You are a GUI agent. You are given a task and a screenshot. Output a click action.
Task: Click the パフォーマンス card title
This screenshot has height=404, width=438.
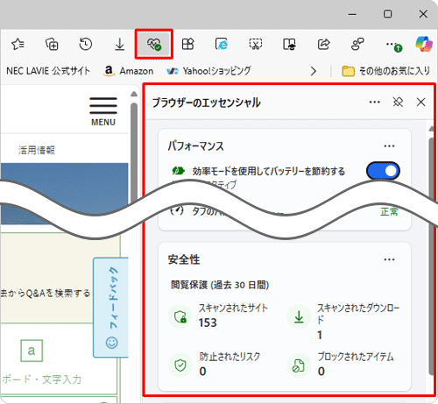195,146
